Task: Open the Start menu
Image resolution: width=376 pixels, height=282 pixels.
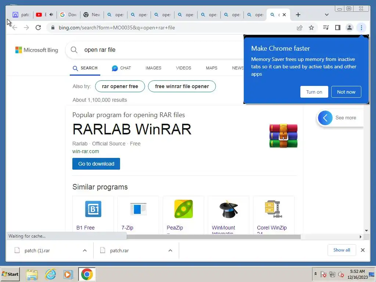Action: 10,274
